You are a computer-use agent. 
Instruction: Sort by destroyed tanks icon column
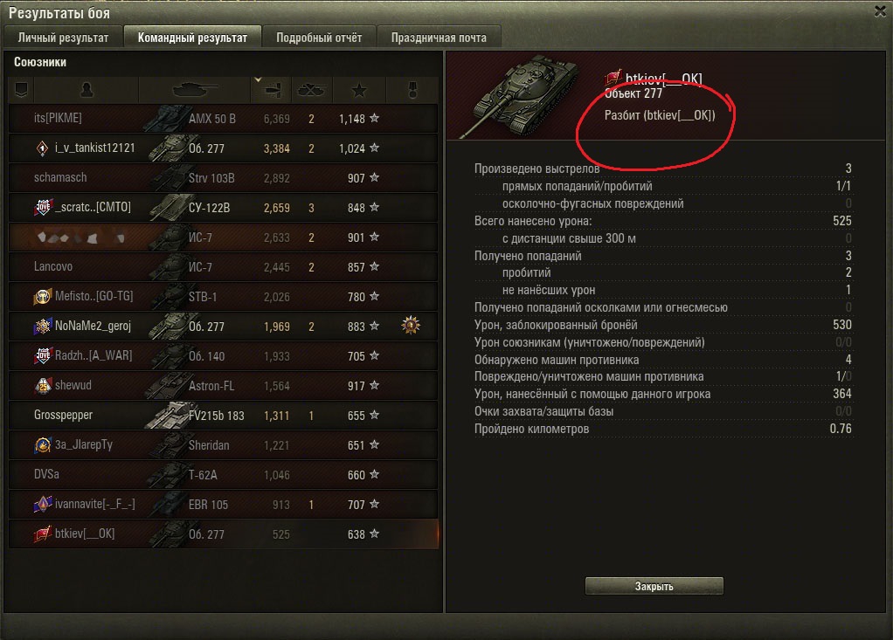312,90
